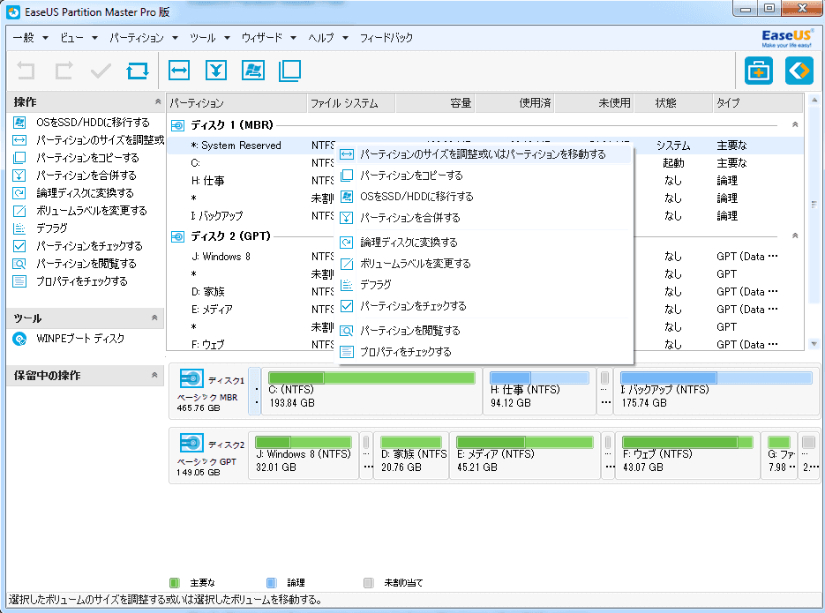Sort by the タイプ column header
The image size is (825, 613).
[758, 103]
